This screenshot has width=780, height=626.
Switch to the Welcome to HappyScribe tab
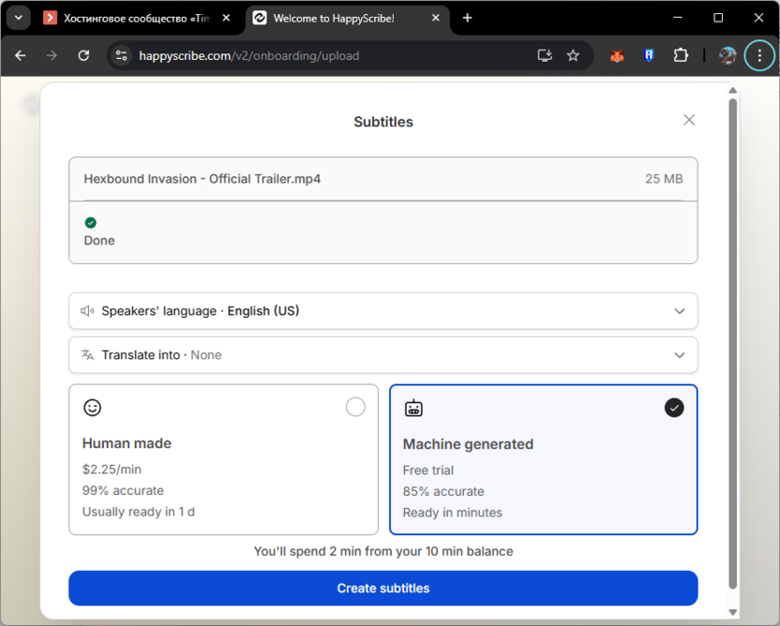tap(333, 18)
